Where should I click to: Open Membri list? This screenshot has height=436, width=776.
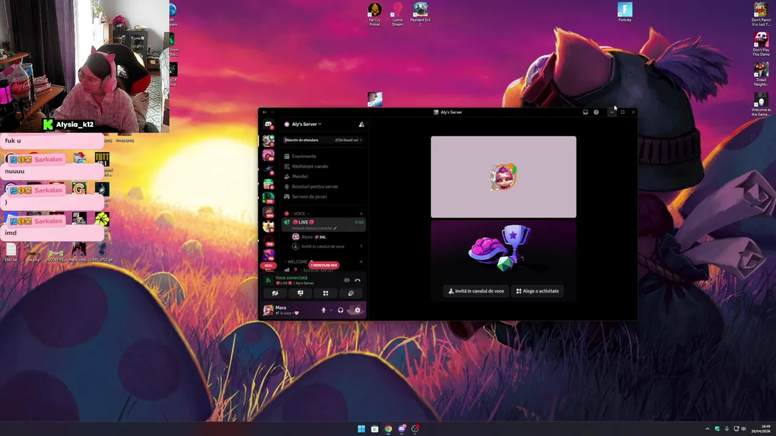coord(299,176)
